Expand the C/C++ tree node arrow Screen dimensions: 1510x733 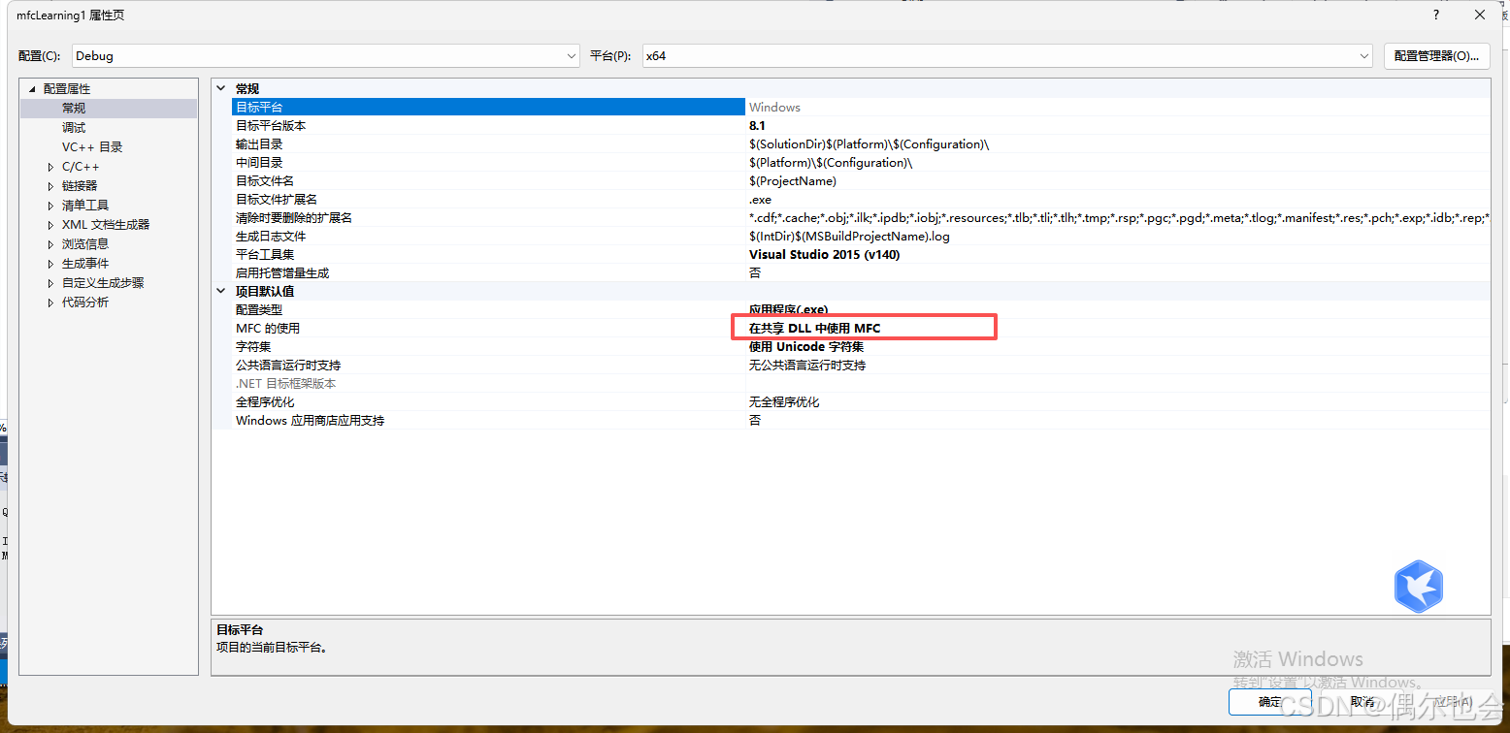click(x=50, y=167)
